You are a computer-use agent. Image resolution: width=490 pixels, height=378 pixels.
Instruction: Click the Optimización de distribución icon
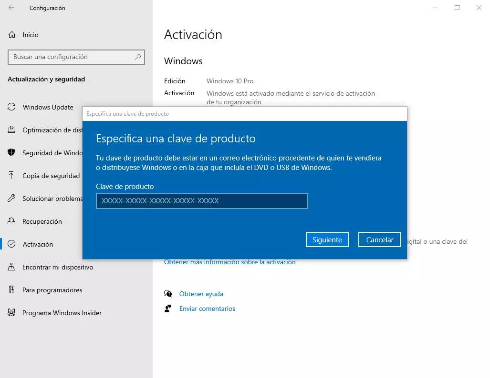pyautogui.click(x=11, y=130)
